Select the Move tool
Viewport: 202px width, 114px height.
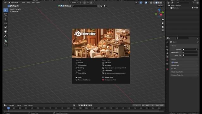click(x=6, y=19)
